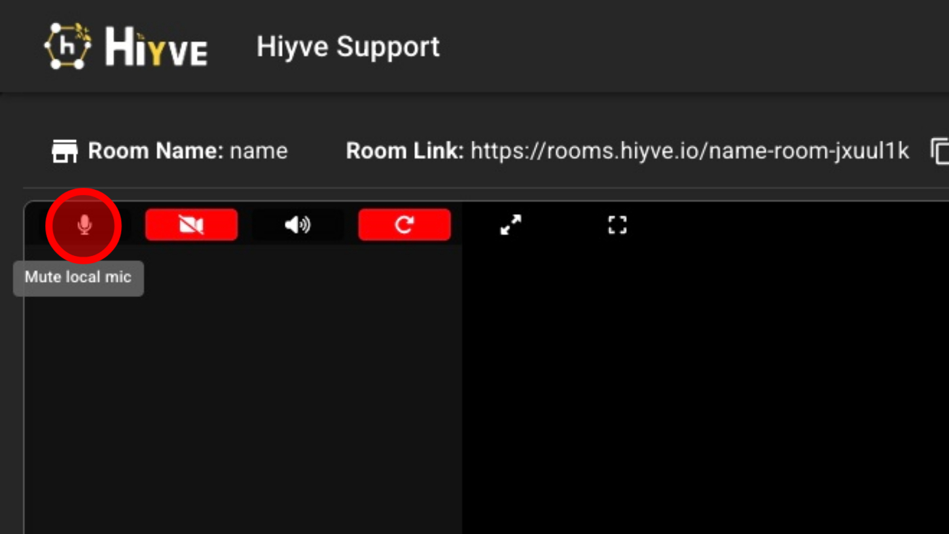Toggle the speaker audio output button
The width and height of the screenshot is (949, 534).
tap(298, 225)
